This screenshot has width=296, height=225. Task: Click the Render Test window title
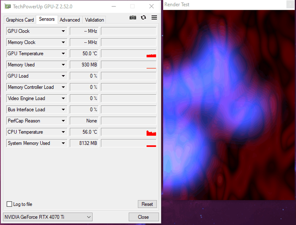click(x=177, y=4)
